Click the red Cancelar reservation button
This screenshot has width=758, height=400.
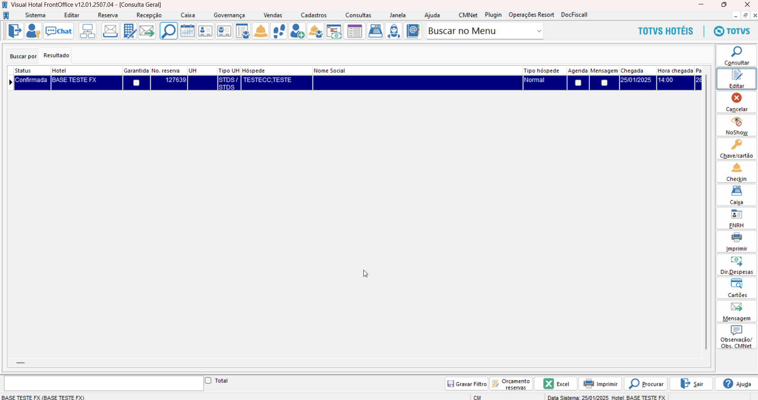pyautogui.click(x=736, y=102)
